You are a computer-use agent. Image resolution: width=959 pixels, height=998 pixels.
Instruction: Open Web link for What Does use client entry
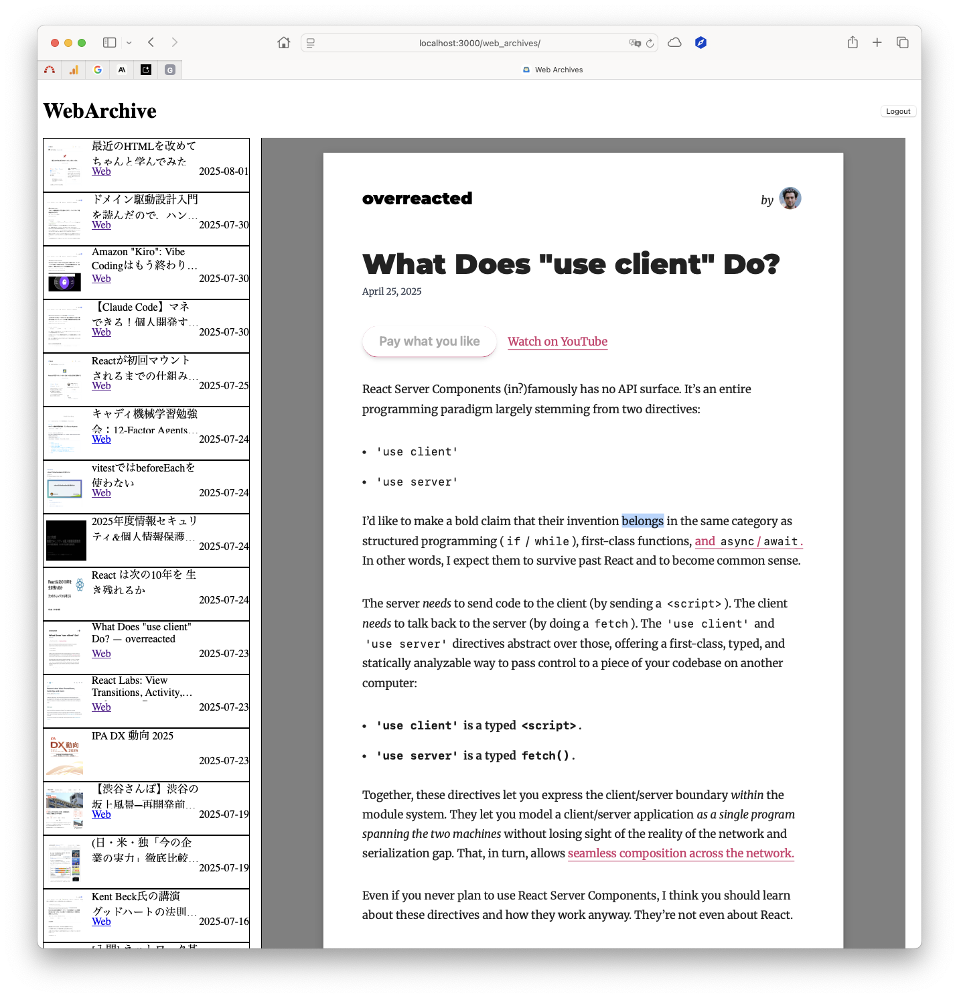(101, 654)
